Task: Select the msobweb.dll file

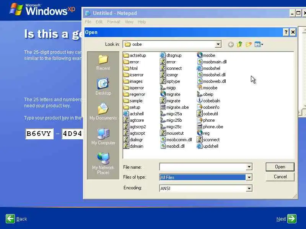Action: pyautogui.click(x=212, y=81)
